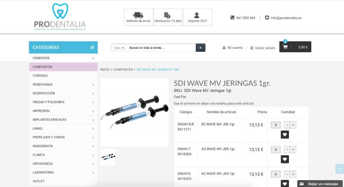This screenshot has width=344, height=187.
Task: Expand the Laboratorio category chevron
Action: coord(93,172)
